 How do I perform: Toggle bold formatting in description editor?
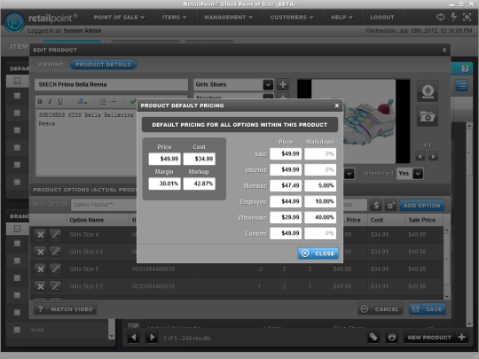(40, 102)
